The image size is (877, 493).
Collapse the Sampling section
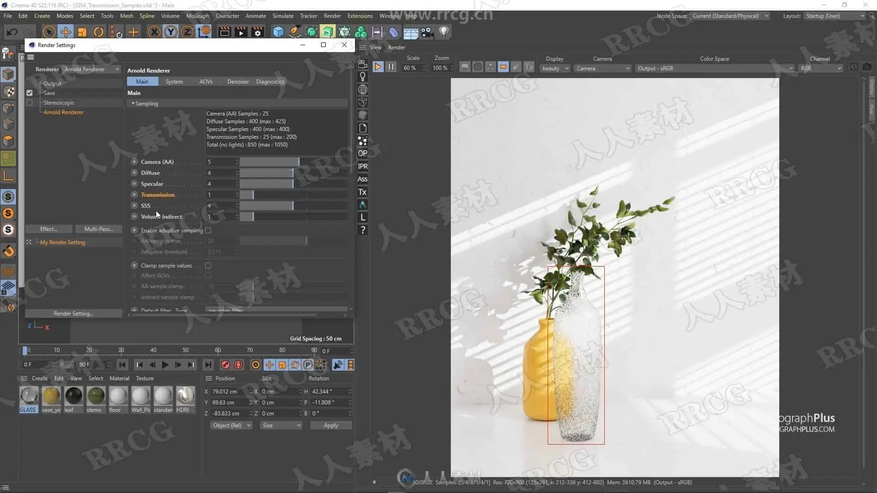pyautogui.click(x=133, y=104)
